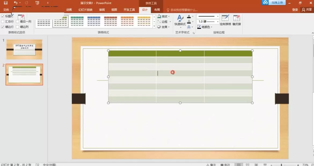Click the Redo icon

(26, 3)
